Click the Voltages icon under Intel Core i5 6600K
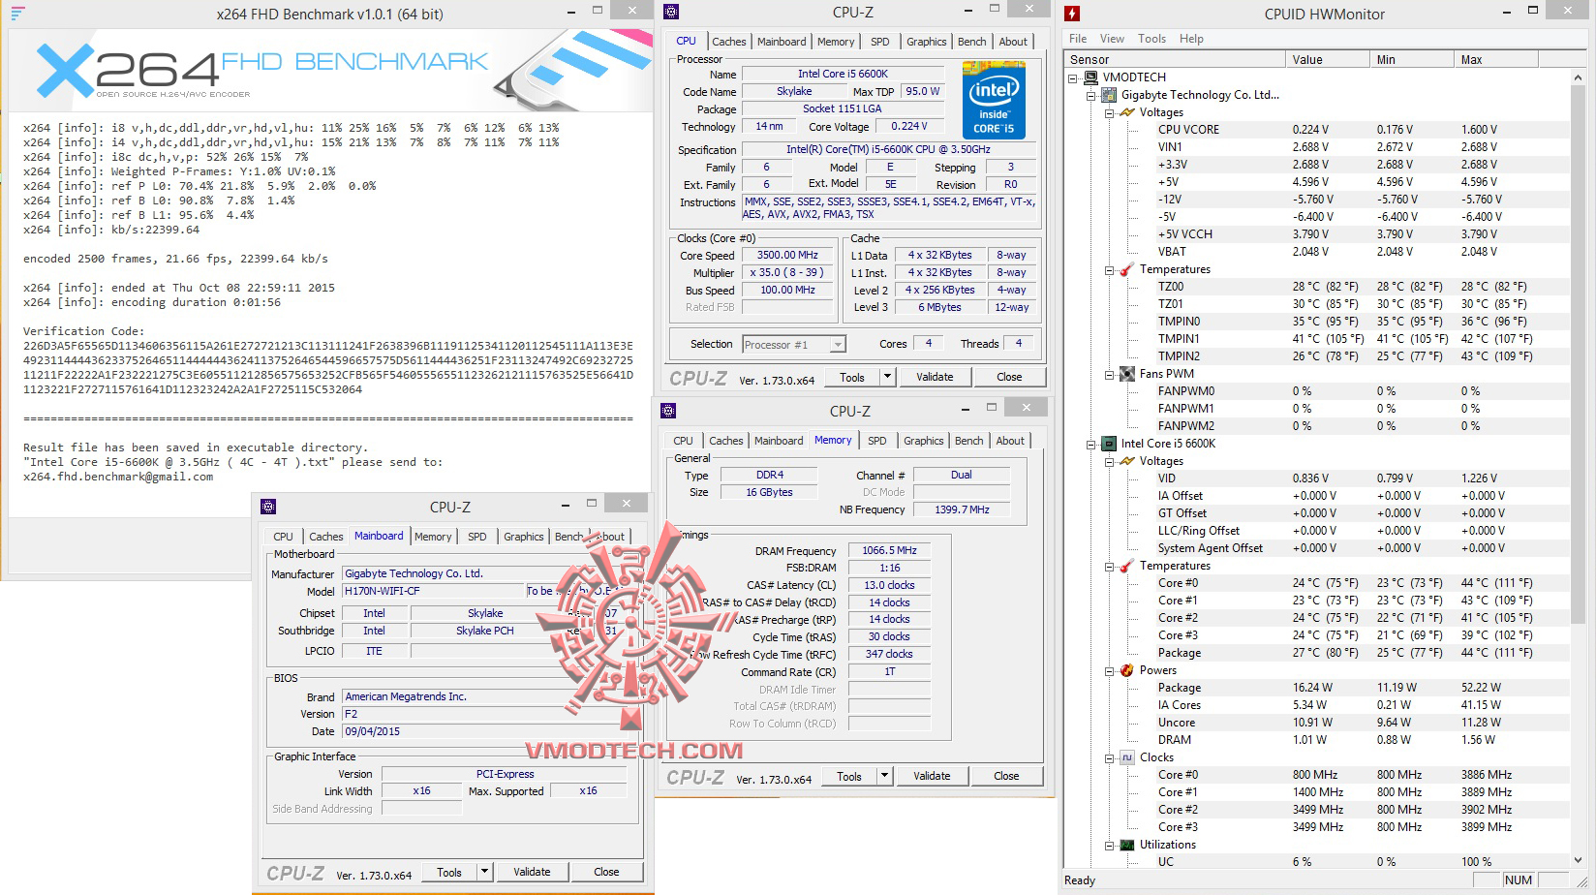1596x895 pixels. (1127, 461)
